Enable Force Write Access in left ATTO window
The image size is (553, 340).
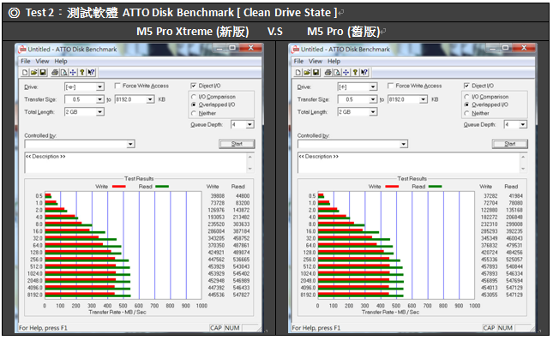(117, 86)
